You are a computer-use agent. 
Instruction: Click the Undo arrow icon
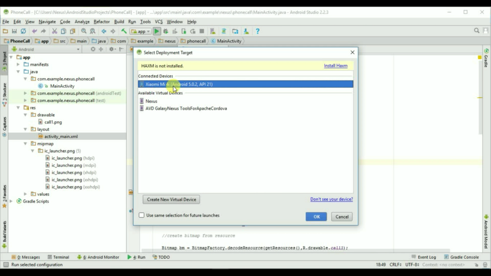pyautogui.click(x=34, y=31)
